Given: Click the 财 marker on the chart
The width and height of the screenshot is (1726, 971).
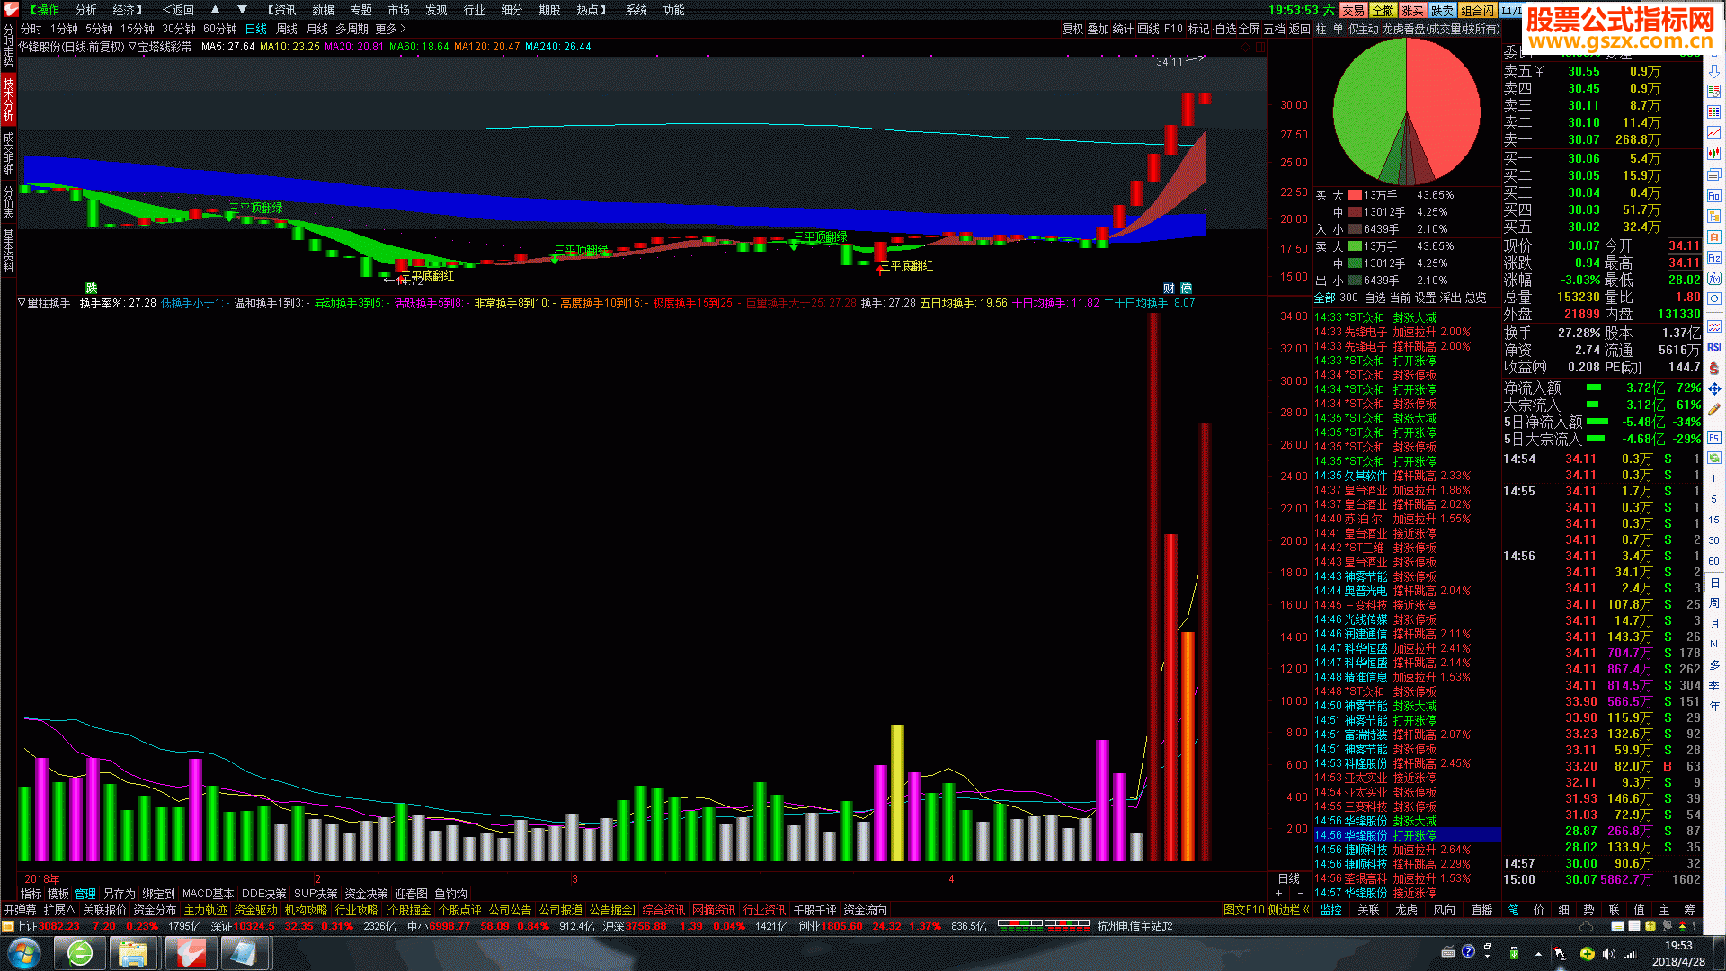Looking at the screenshot, I should 1169,288.
